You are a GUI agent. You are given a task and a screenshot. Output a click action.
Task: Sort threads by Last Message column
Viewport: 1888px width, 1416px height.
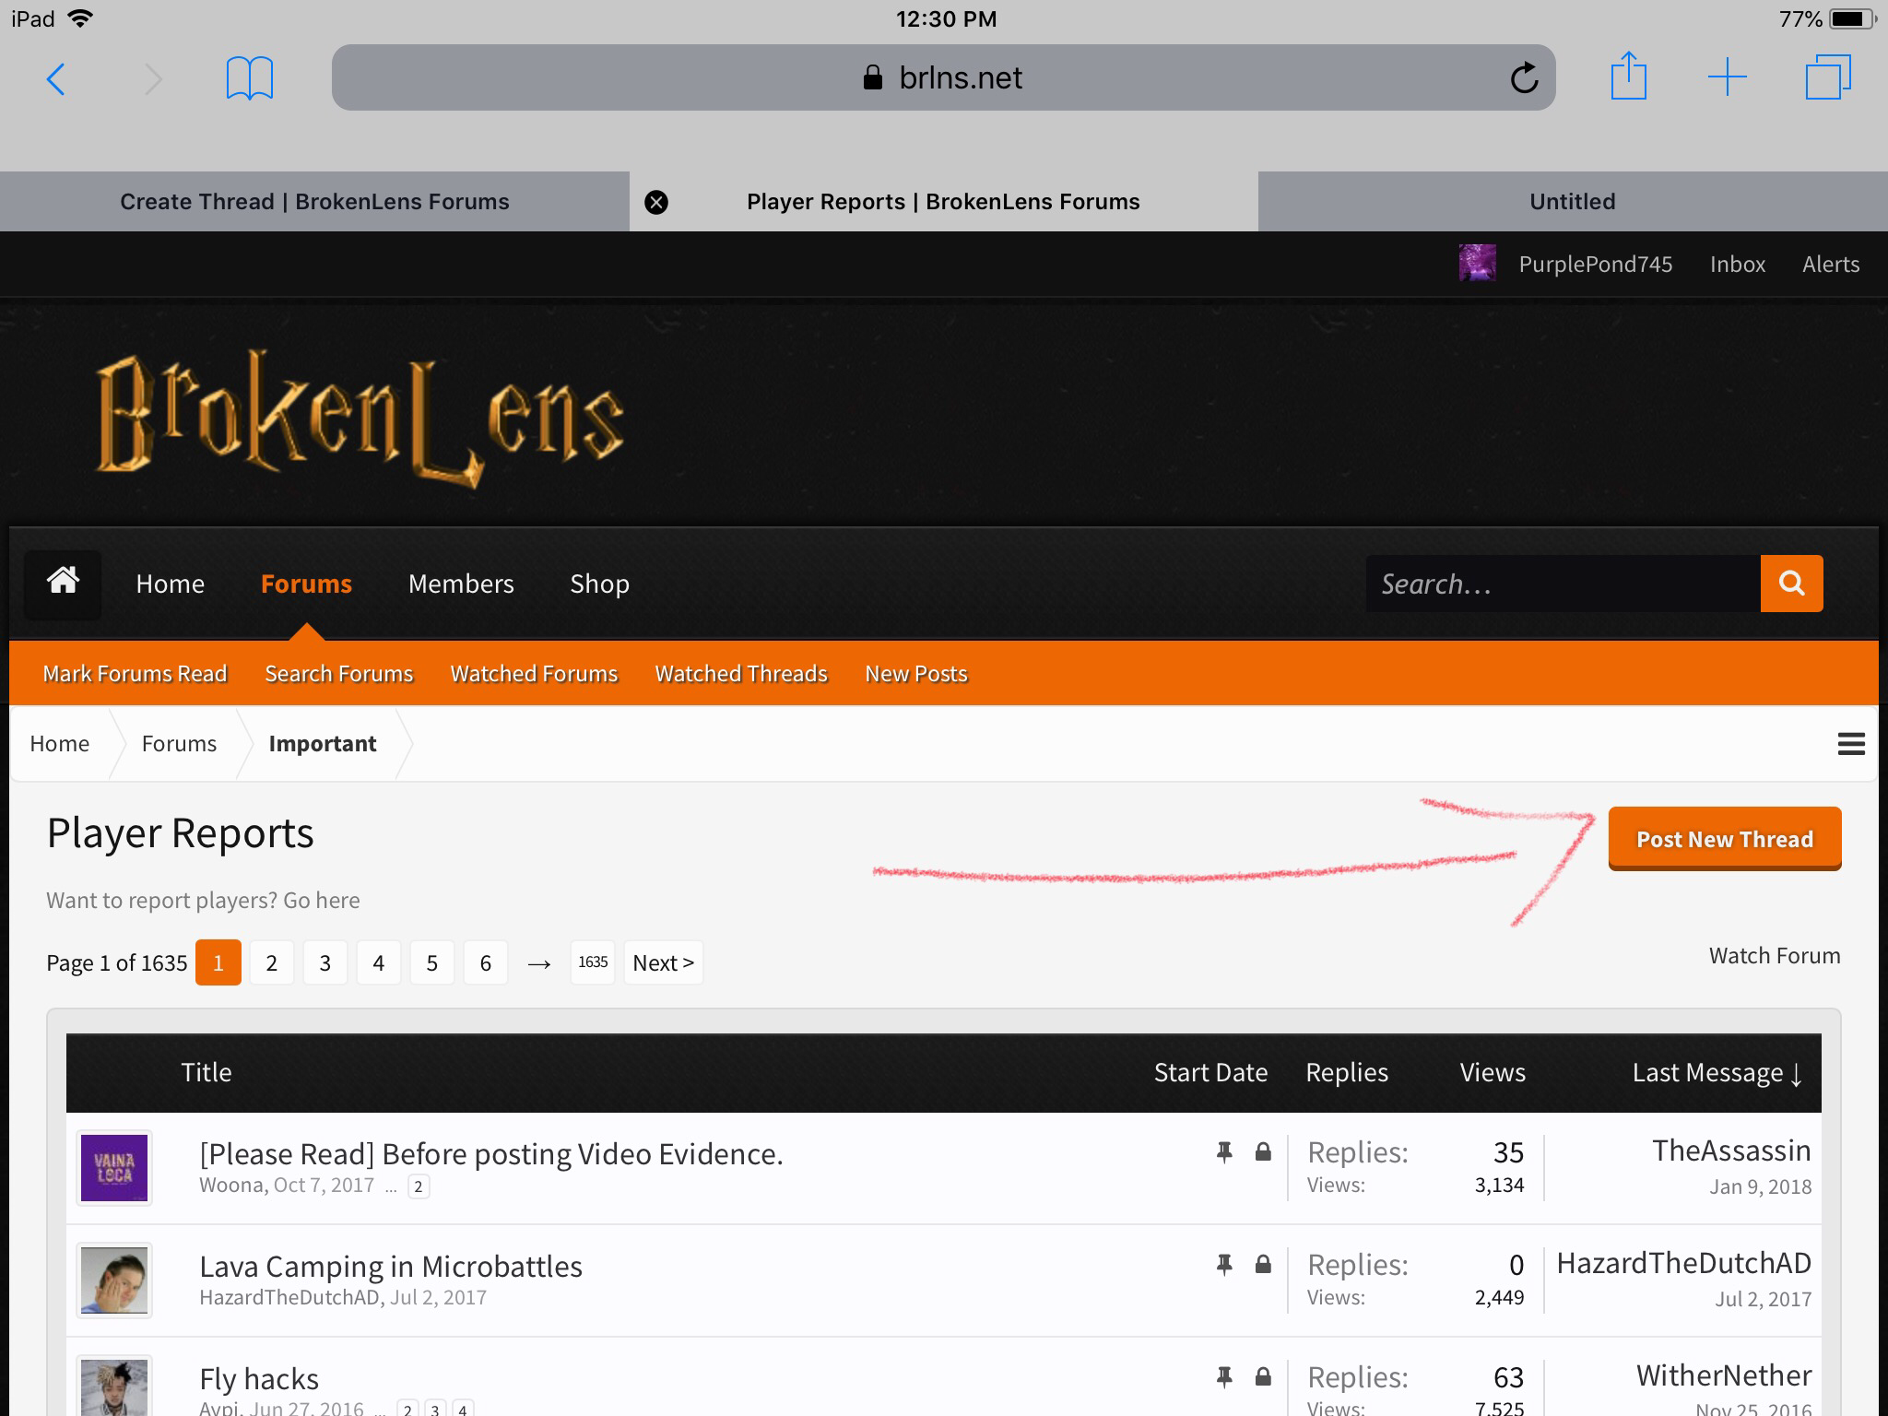coord(1717,1073)
